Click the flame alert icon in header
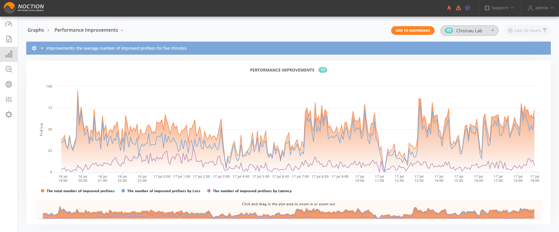Image resolution: width=559 pixels, height=232 pixels. point(449,8)
